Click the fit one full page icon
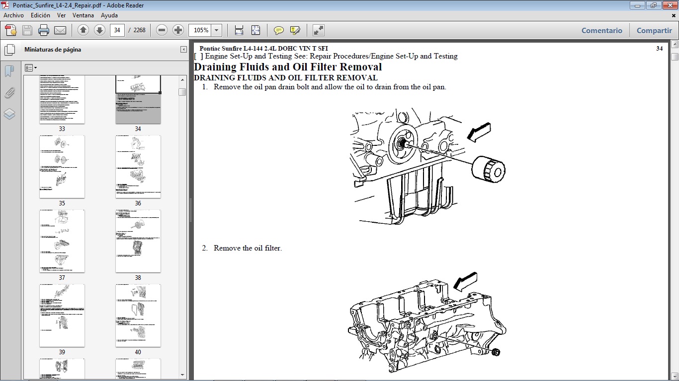 coord(255,30)
